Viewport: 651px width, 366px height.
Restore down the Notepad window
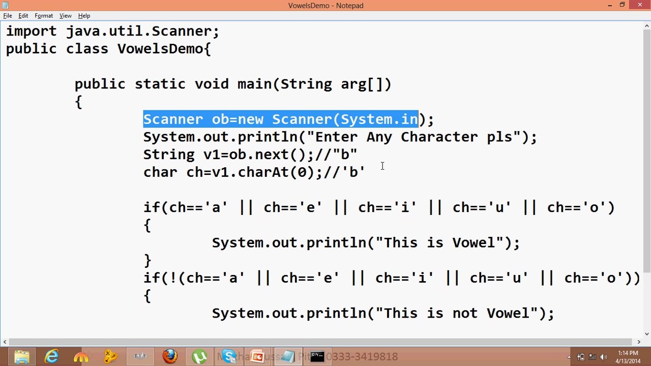[x=622, y=5]
